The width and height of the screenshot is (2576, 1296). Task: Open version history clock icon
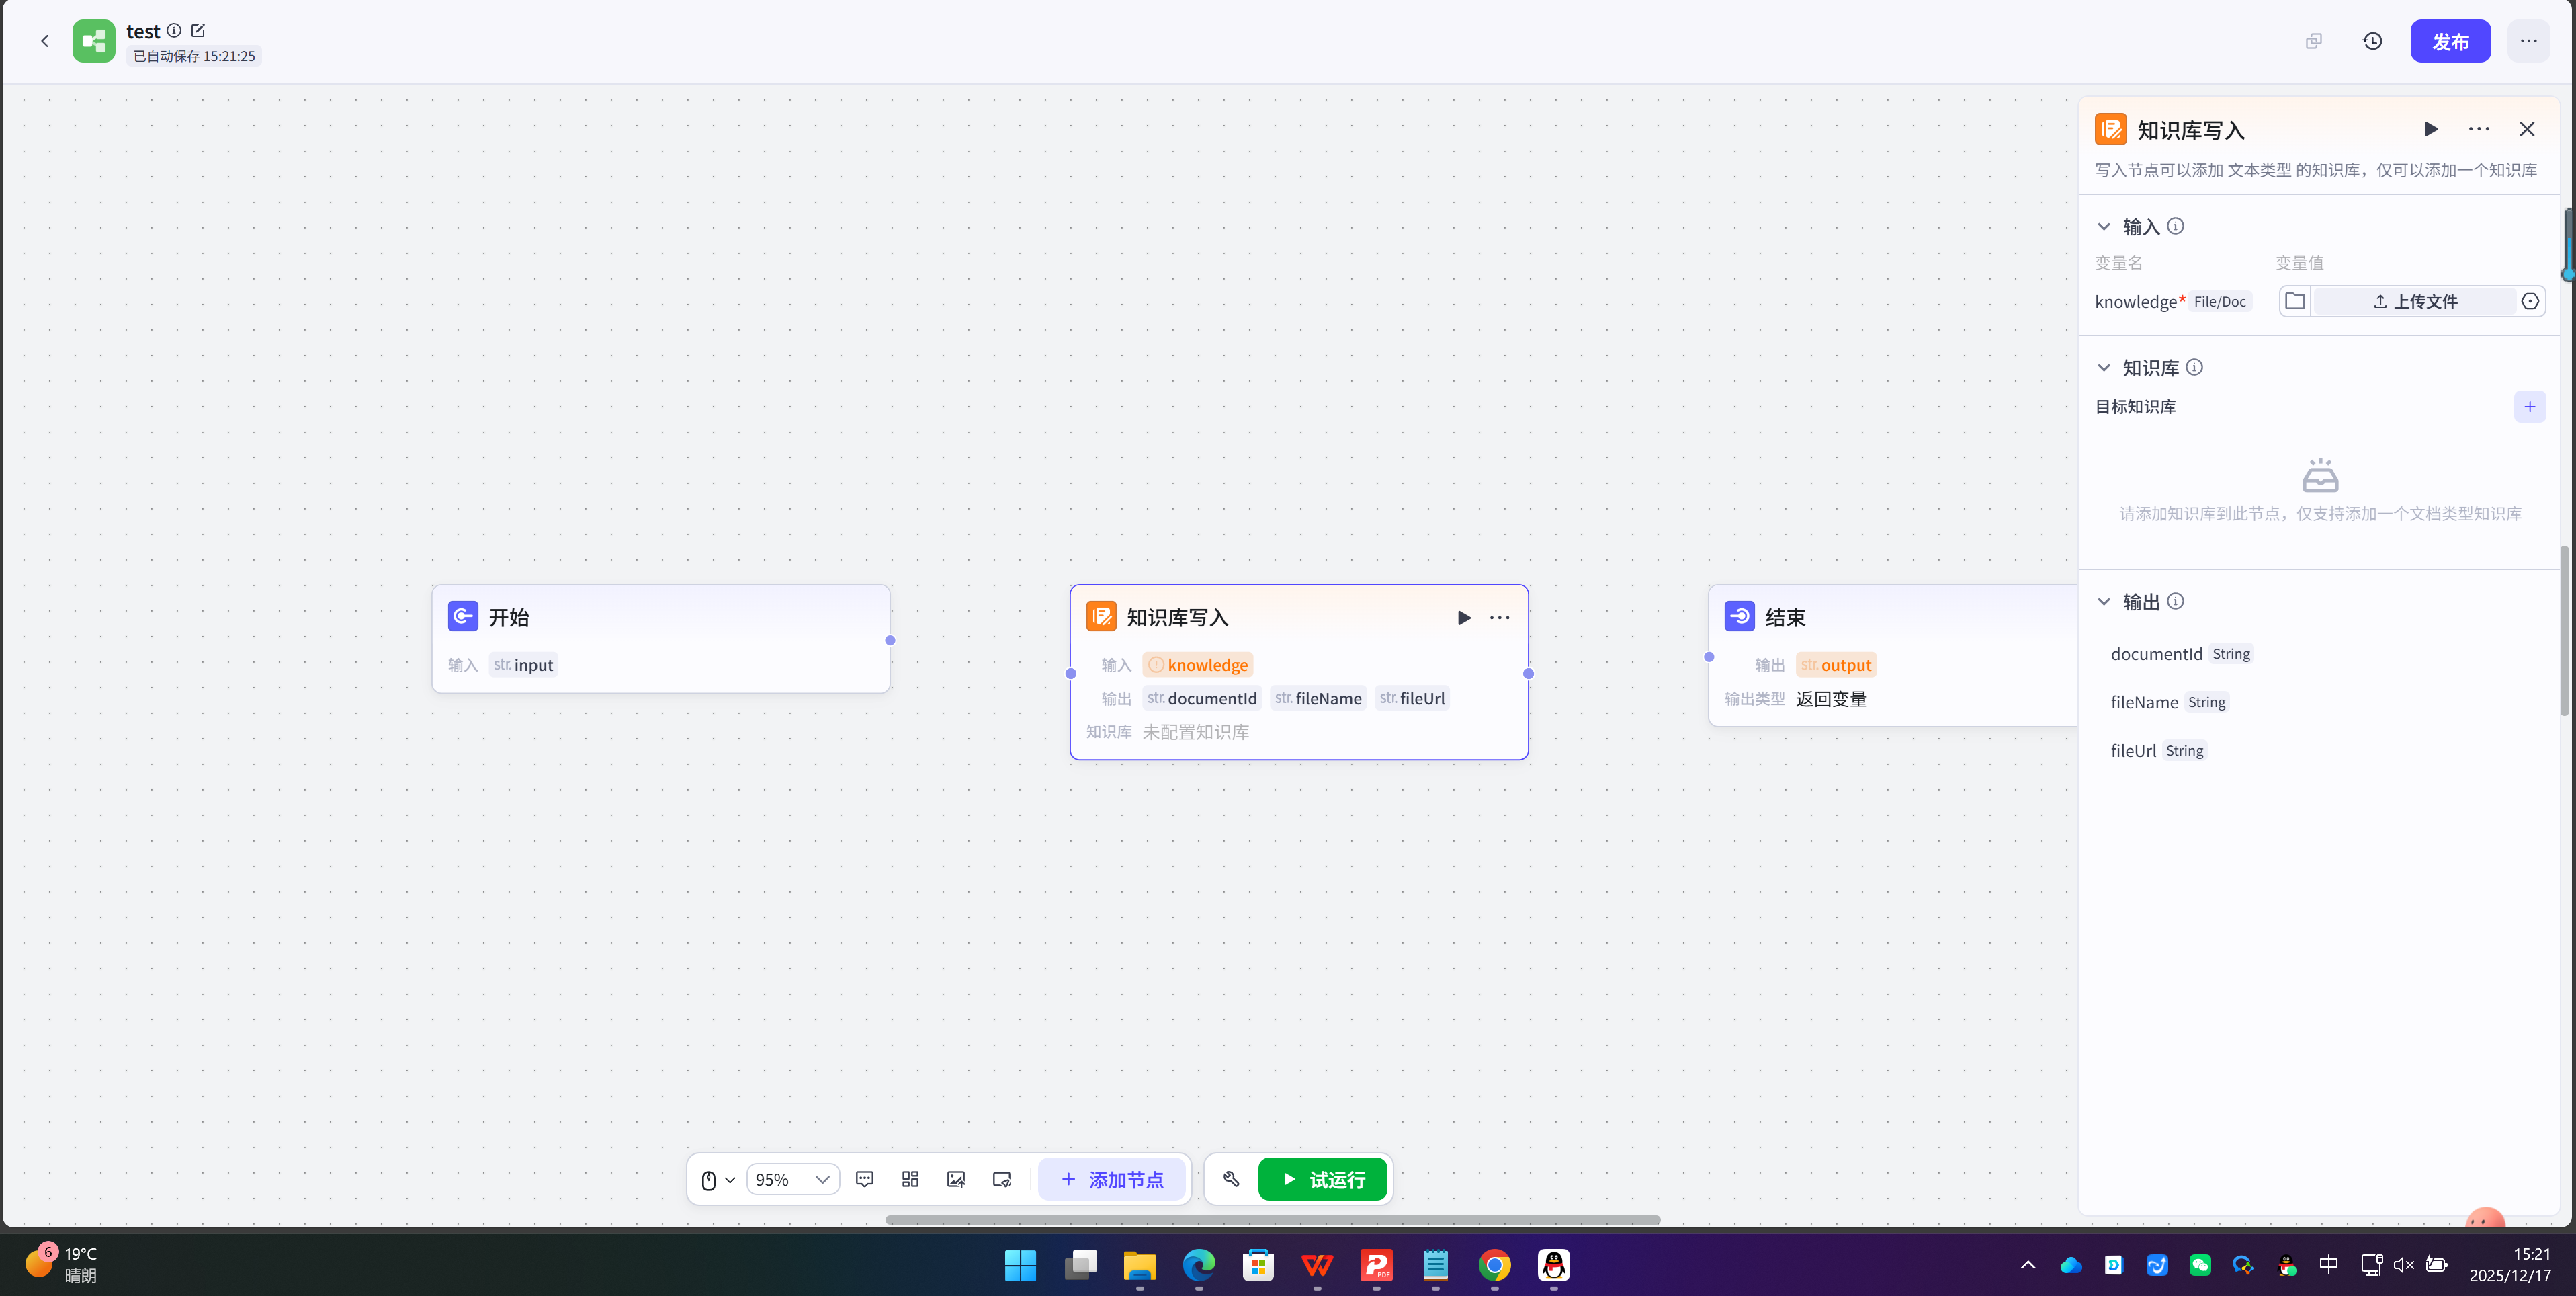tap(2372, 41)
